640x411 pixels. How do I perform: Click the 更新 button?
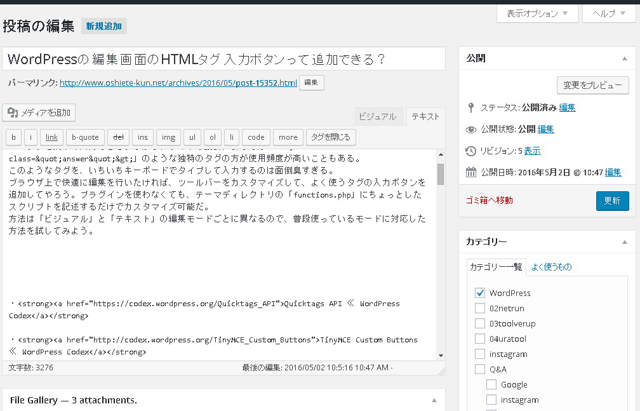(x=612, y=201)
